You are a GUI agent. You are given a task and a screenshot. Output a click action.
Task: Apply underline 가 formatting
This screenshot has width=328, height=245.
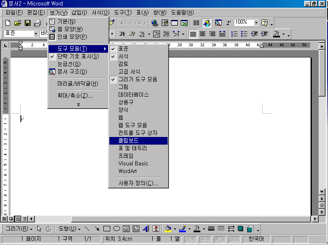point(142,34)
